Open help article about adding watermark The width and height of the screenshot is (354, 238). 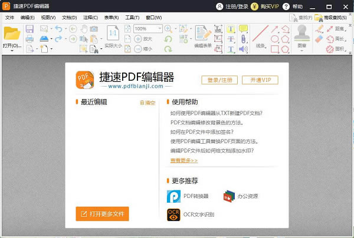click(x=212, y=151)
